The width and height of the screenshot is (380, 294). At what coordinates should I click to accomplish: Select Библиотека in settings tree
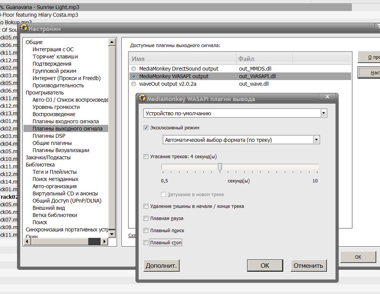[x=40, y=165]
